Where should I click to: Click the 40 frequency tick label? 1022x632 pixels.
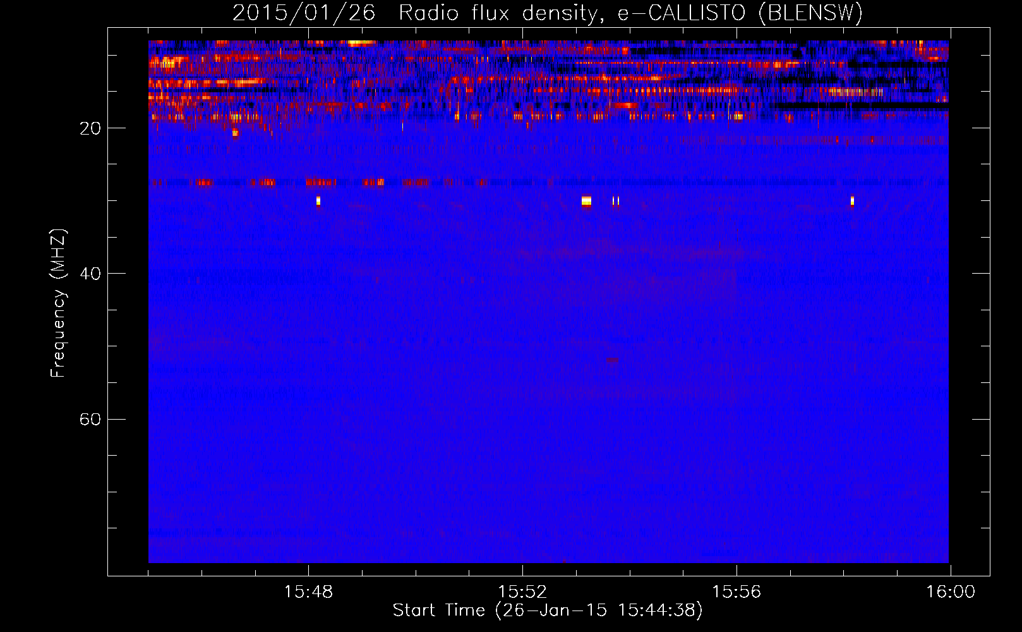tap(90, 274)
